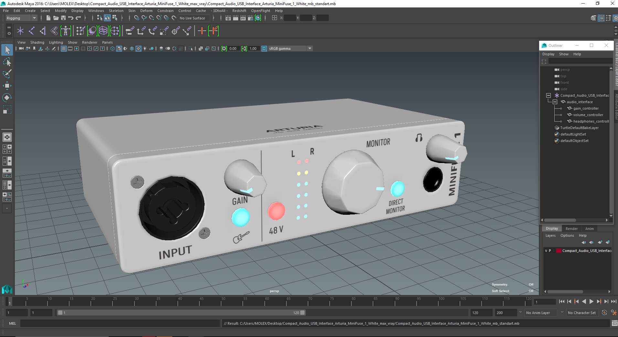Toggle the V visibility box of the layer
Viewport: 618px width, 337px height.
546,251
